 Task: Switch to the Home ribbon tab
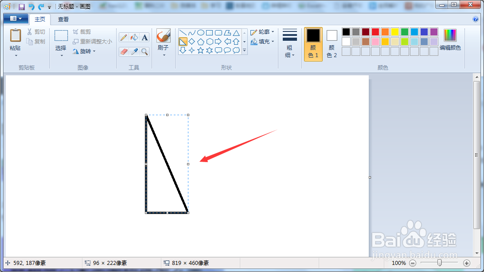pyautogui.click(x=40, y=19)
